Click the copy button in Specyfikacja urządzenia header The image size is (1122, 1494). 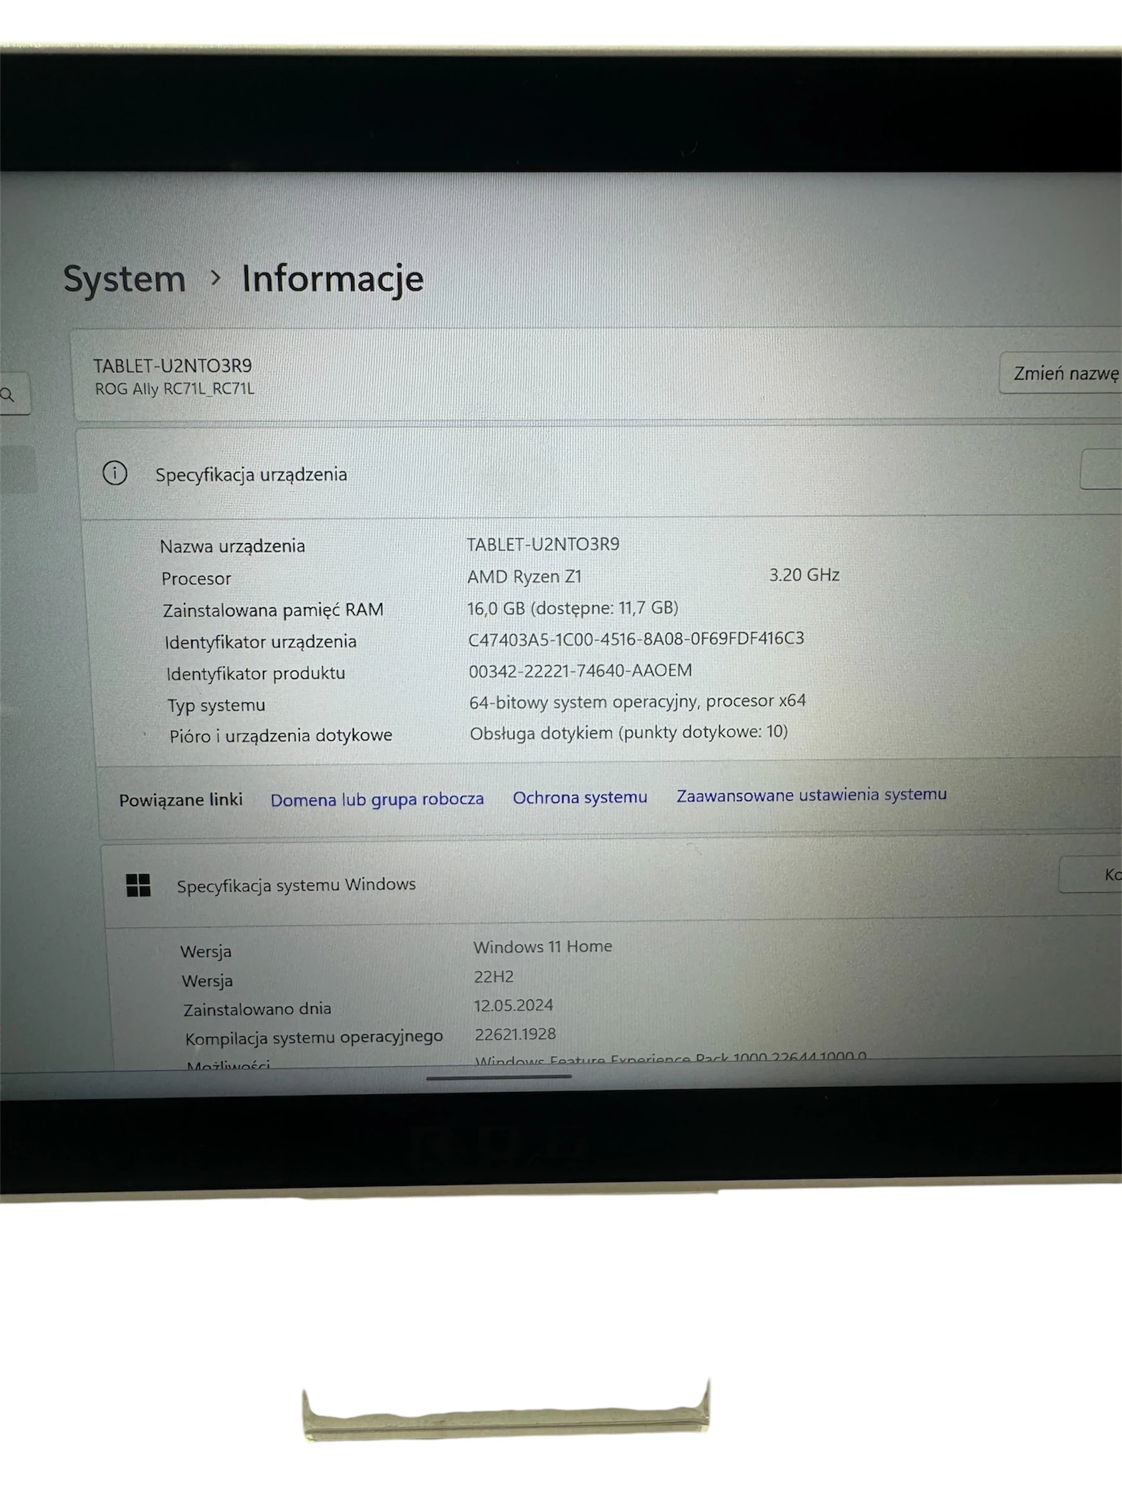pyautogui.click(x=1101, y=469)
